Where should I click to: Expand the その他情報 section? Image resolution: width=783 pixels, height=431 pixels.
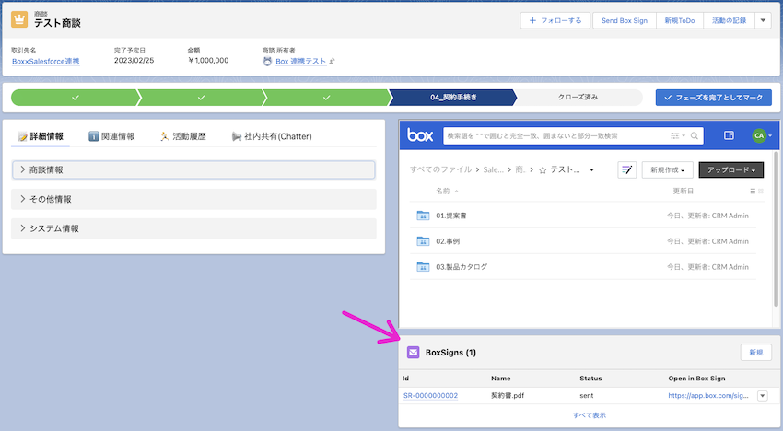pyautogui.click(x=193, y=199)
